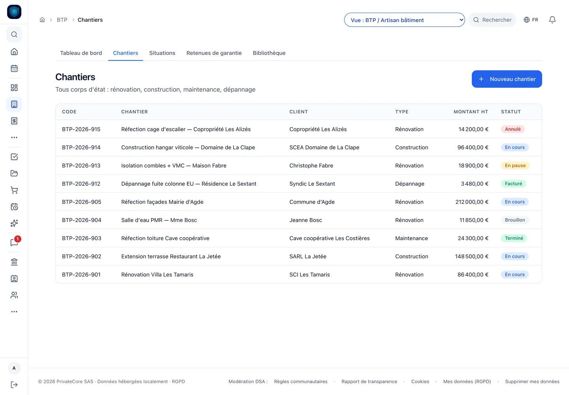The height and width of the screenshot is (395, 569).
Task: Open the folder icon in sidebar
Action: [14, 173]
